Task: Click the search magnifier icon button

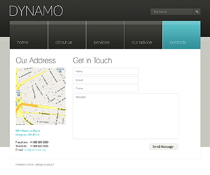Action: click(x=197, y=12)
